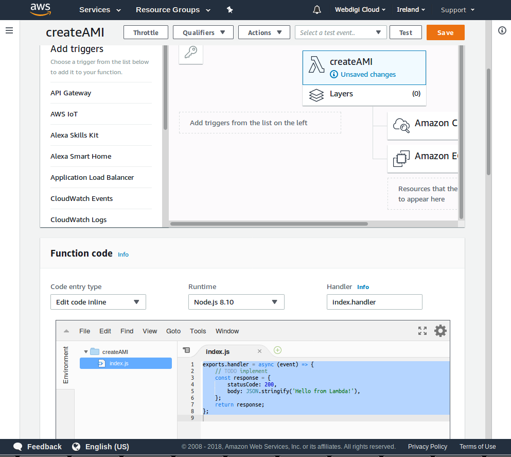
Task: Open the Code entry type dropdown
Action: click(x=98, y=302)
